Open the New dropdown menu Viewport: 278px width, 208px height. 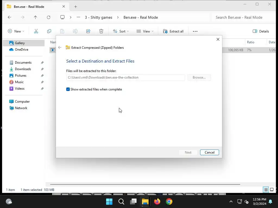tap(16, 31)
